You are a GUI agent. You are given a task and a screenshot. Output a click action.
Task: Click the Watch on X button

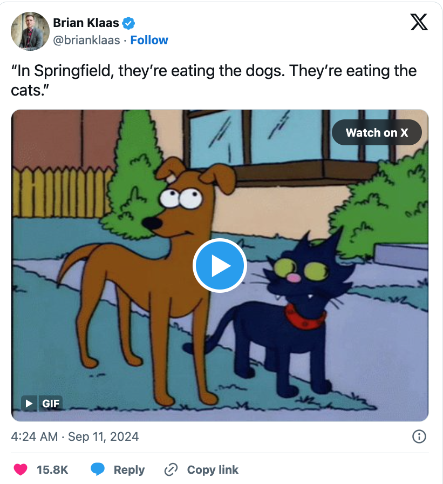coord(376,132)
